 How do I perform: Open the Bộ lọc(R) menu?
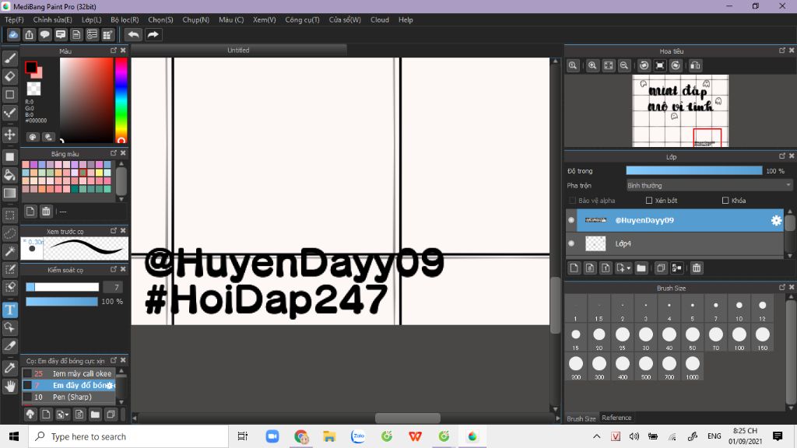coord(125,19)
